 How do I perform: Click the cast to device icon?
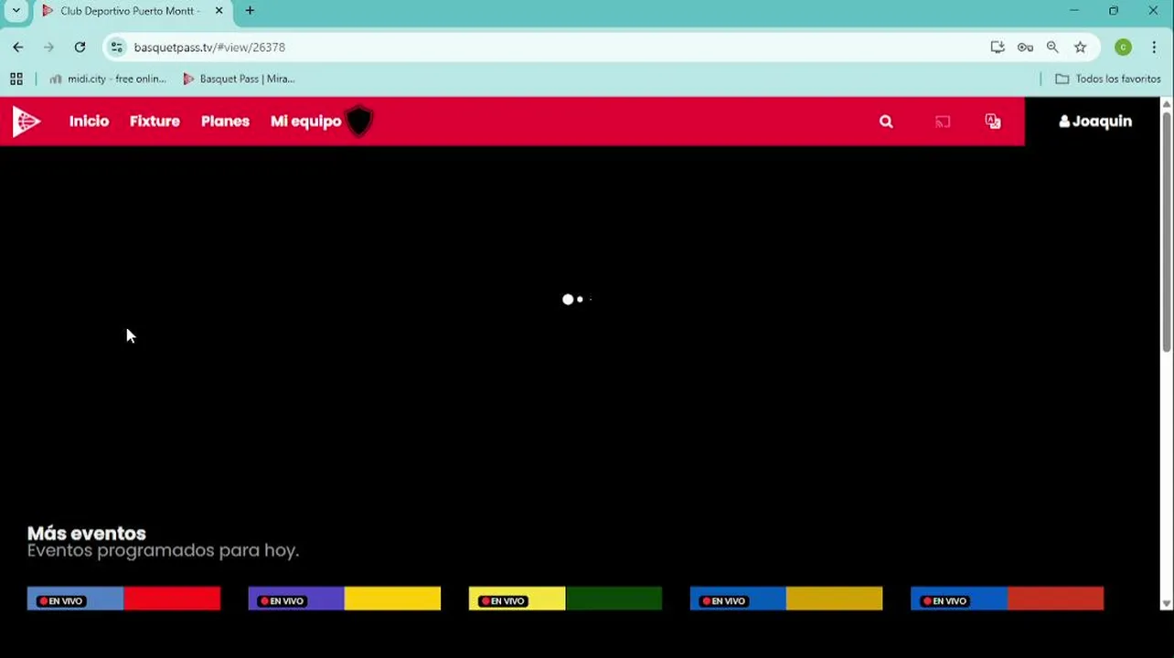(943, 122)
